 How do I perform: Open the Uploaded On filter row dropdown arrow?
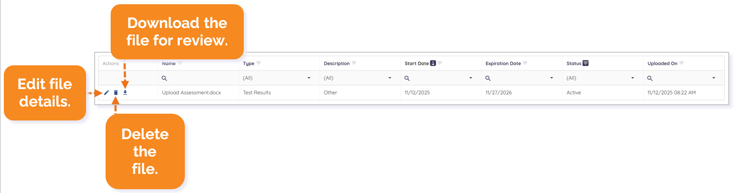pyautogui.click(x=714, y=78)
